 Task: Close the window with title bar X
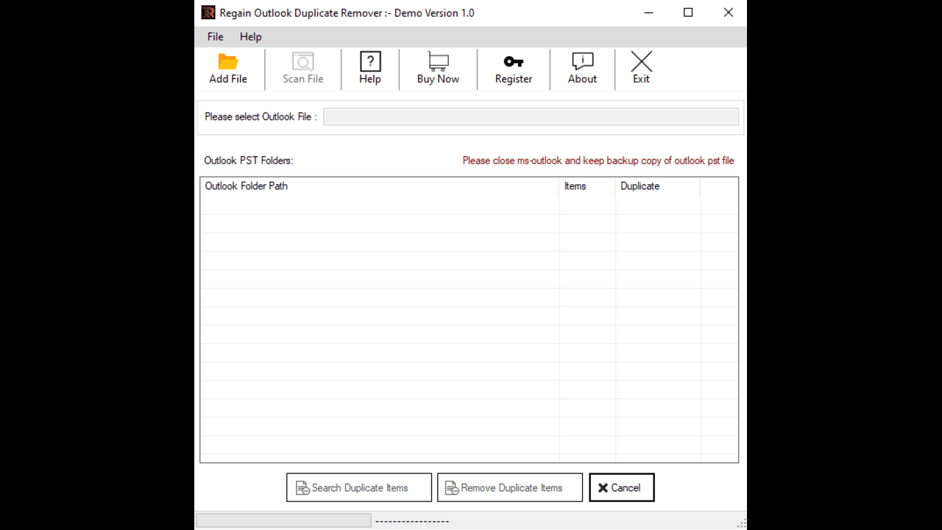coord(728,13)
